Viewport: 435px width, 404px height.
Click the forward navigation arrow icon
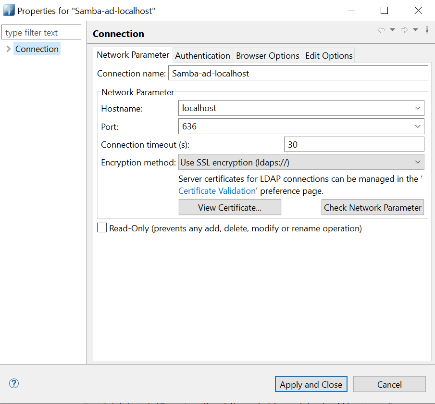click(404, 30)
